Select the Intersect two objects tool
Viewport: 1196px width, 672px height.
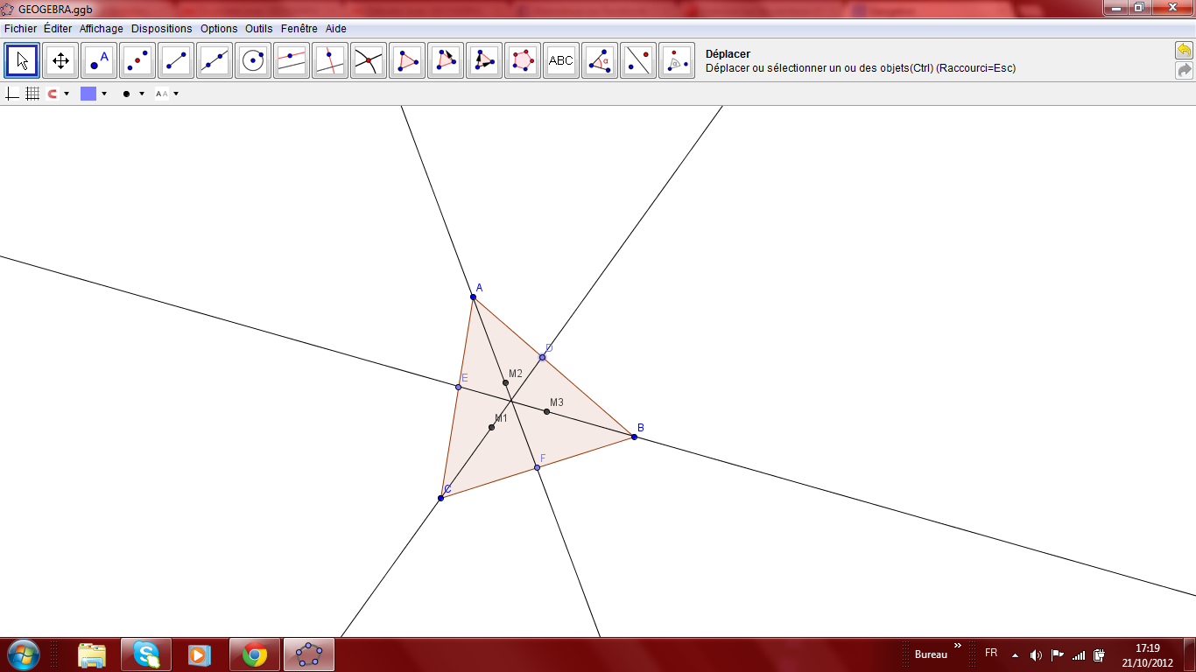pyautogui.click(x=369, y=60)
